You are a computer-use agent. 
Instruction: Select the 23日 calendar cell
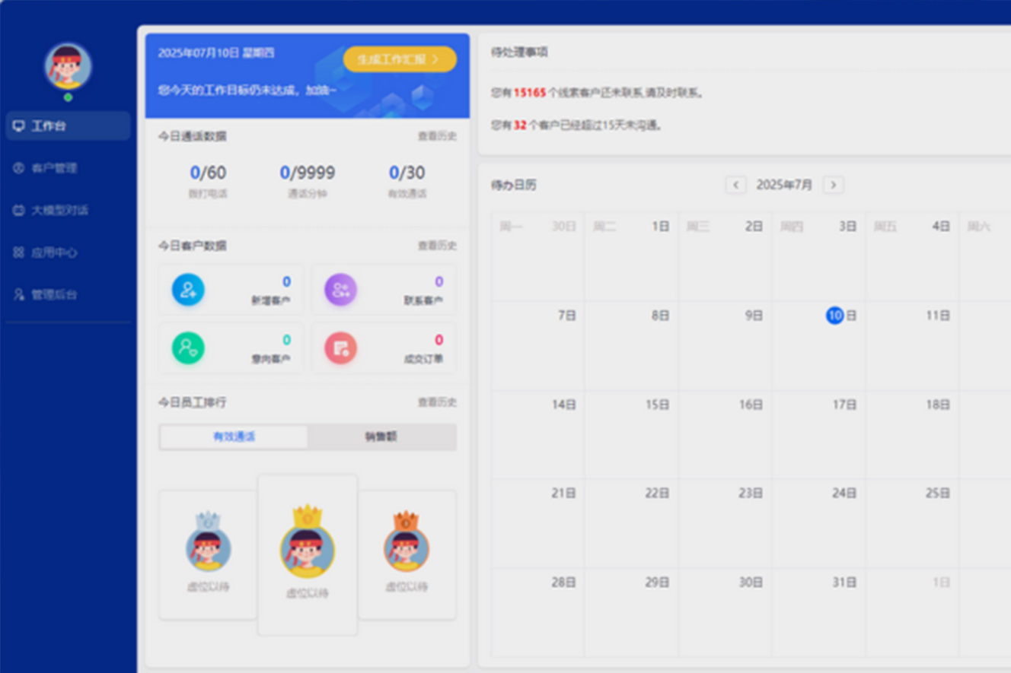(725, 524)
